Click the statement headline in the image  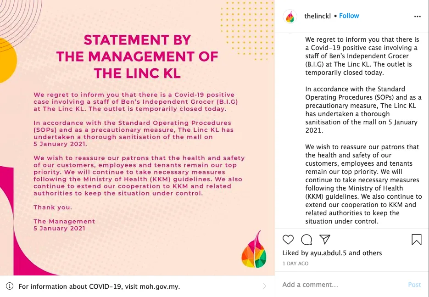click(x=137, y=56)
